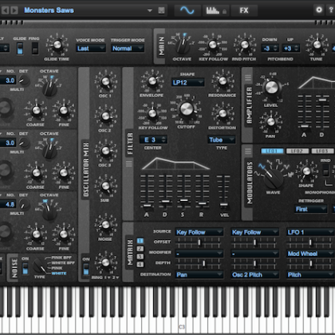Viewport: 335px width, 335px height.
Task: Click the Sub mix knob
Action: (105, 186)
